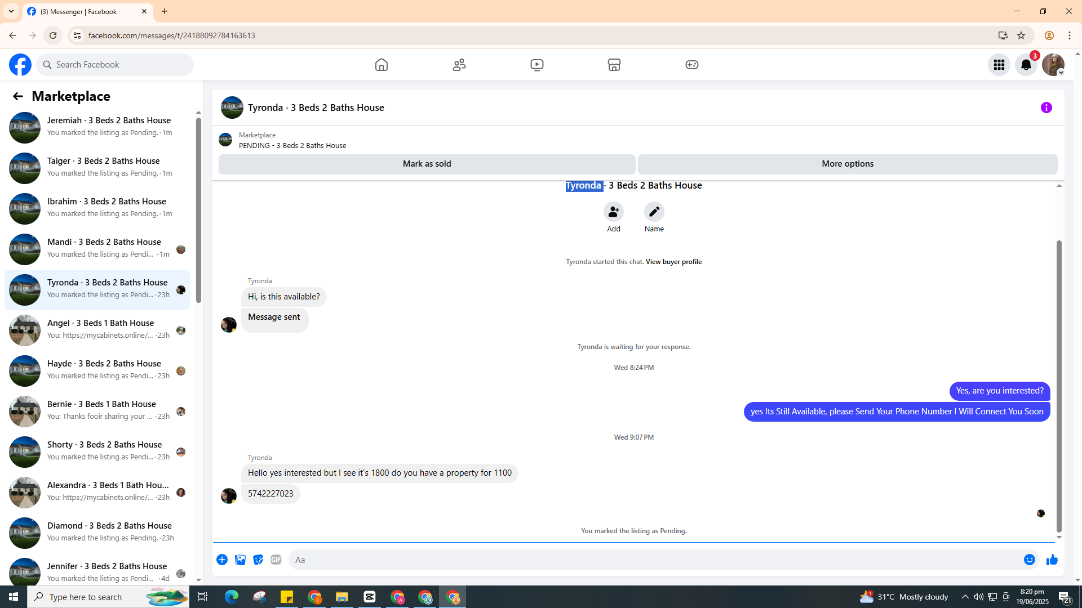Click the More options button
The image size is (1082, 608).
pyautogui.click(x=848, y=164)
